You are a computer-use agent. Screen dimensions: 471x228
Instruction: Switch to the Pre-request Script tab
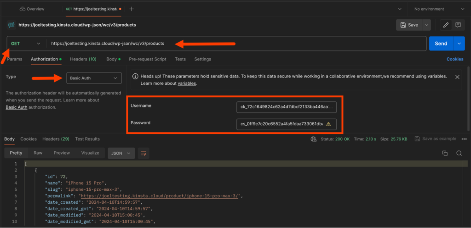pos(147,59)
